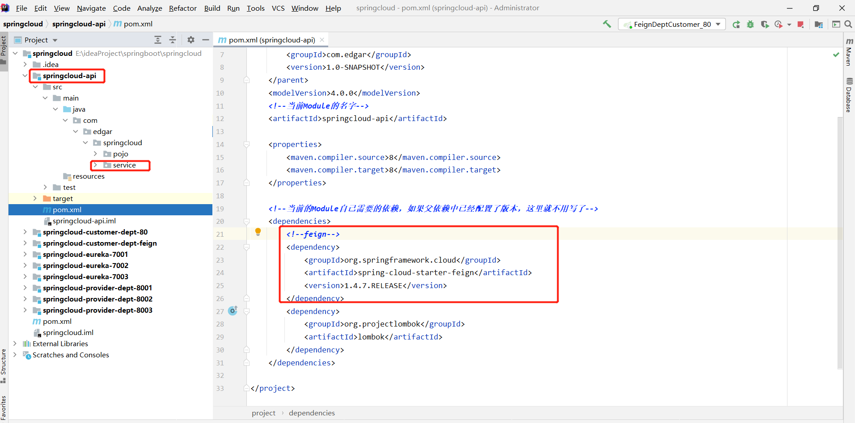Click the red Stop button icon
855x423 pixels.
pyautogui.click(x=801, y=24)
